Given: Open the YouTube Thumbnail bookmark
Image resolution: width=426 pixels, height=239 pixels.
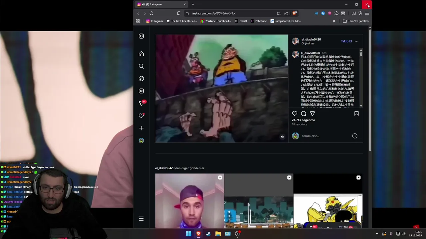Looking at the screenshot, I should point(215,21).
